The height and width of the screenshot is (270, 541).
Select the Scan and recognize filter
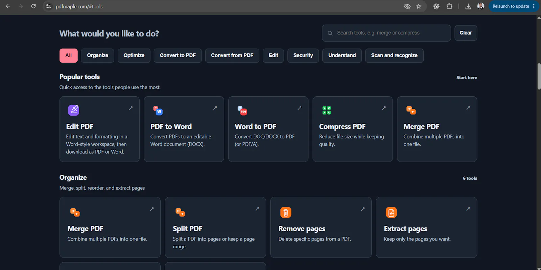point(394,55)
